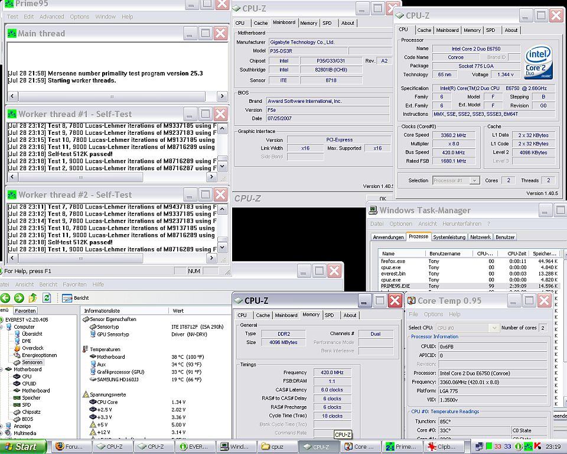Image resolution: width=567 pixels, height=454 pixels.
Task: Click the Main thread window icon in Prime95
Action: [12, 33]
